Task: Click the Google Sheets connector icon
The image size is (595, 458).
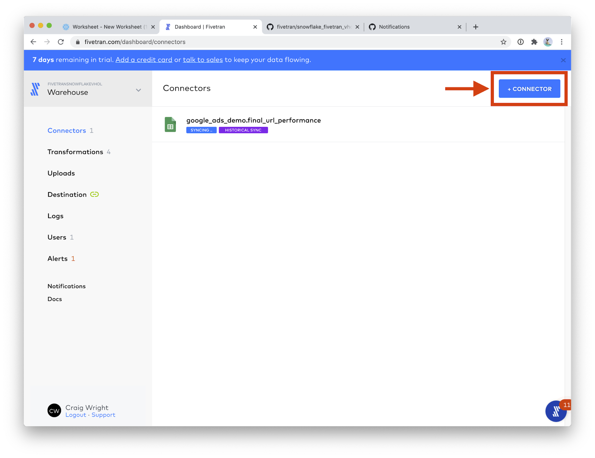Action: point(170,125)
